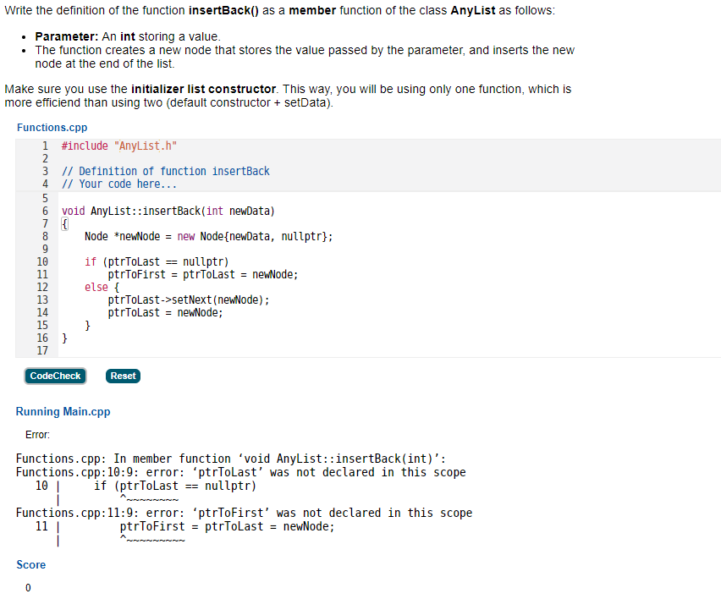Click the include AnyList.h line
Viewport: 721px width, 610px height.
(118, 145)
